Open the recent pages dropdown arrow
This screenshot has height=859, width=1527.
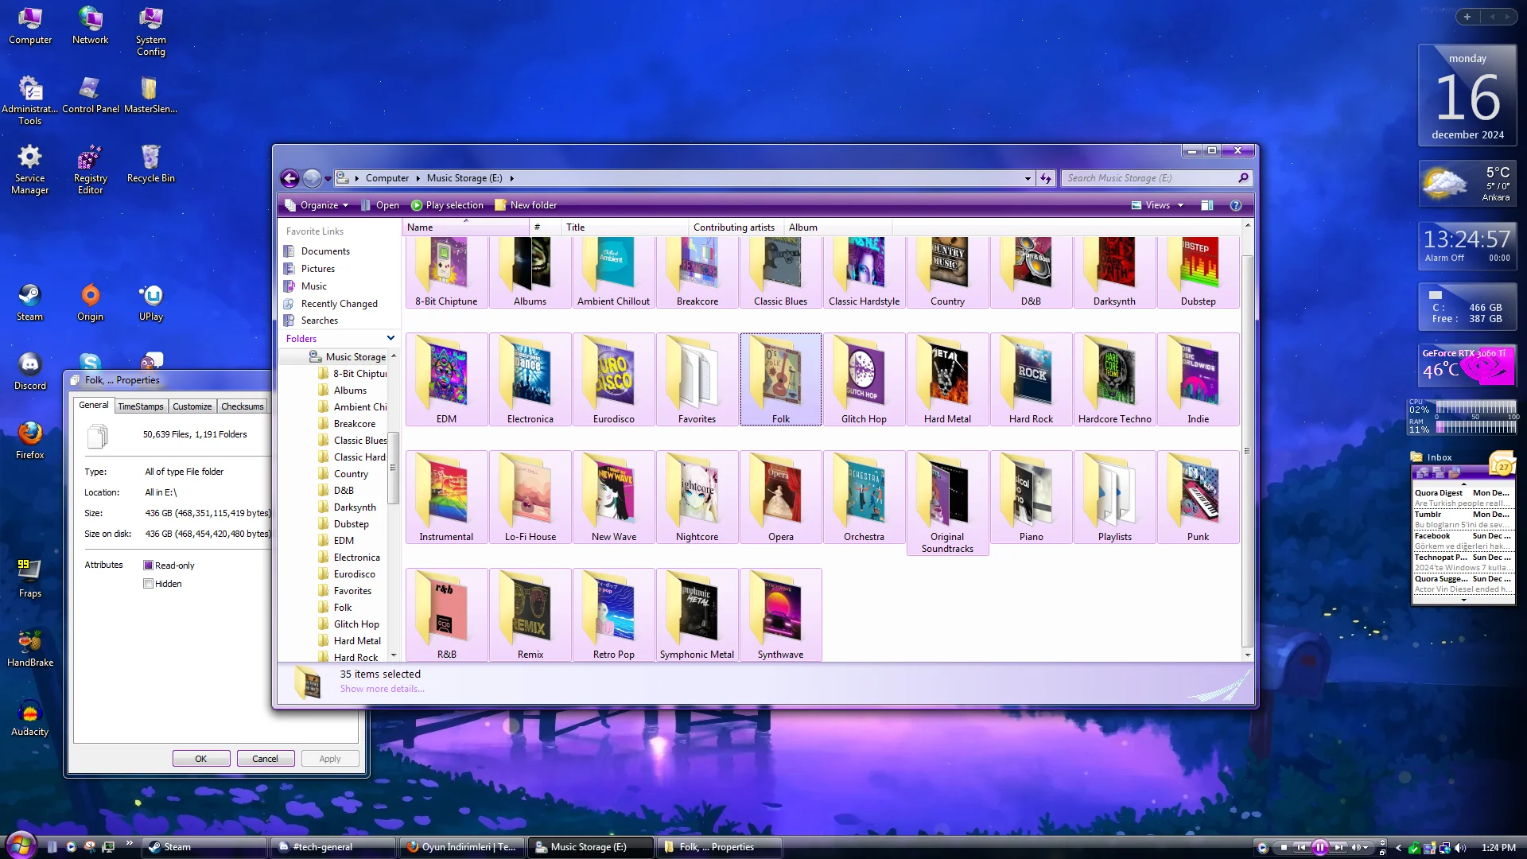(328, 178)
